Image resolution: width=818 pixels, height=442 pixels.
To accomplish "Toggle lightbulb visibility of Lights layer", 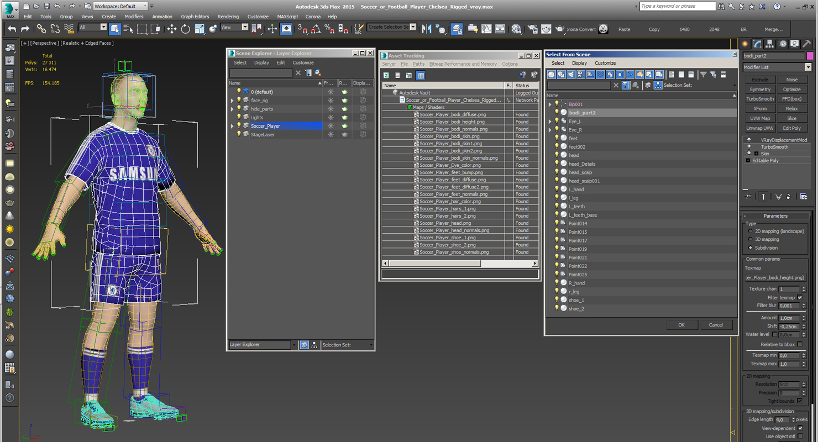I will tap(239, 117).
